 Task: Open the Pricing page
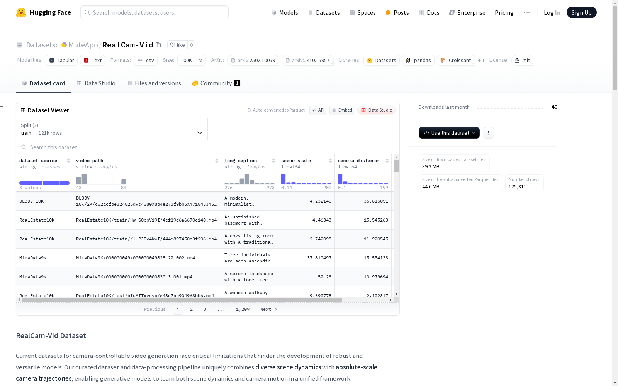(504, 12)
